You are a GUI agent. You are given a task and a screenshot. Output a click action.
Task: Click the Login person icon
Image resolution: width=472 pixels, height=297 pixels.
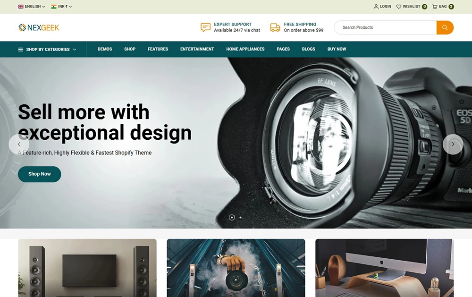(376, 6)
